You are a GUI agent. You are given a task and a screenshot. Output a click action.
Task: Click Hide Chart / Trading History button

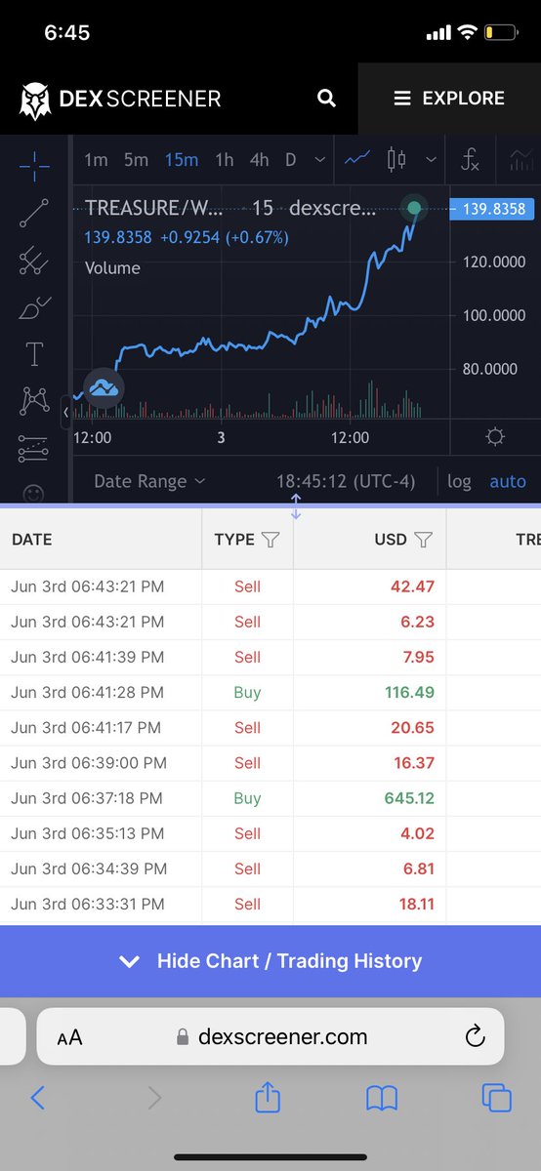(x=270, y=961)
